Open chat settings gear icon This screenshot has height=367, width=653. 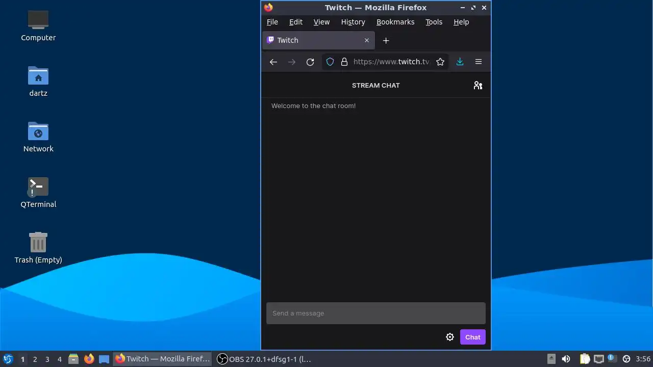[450, 337]
